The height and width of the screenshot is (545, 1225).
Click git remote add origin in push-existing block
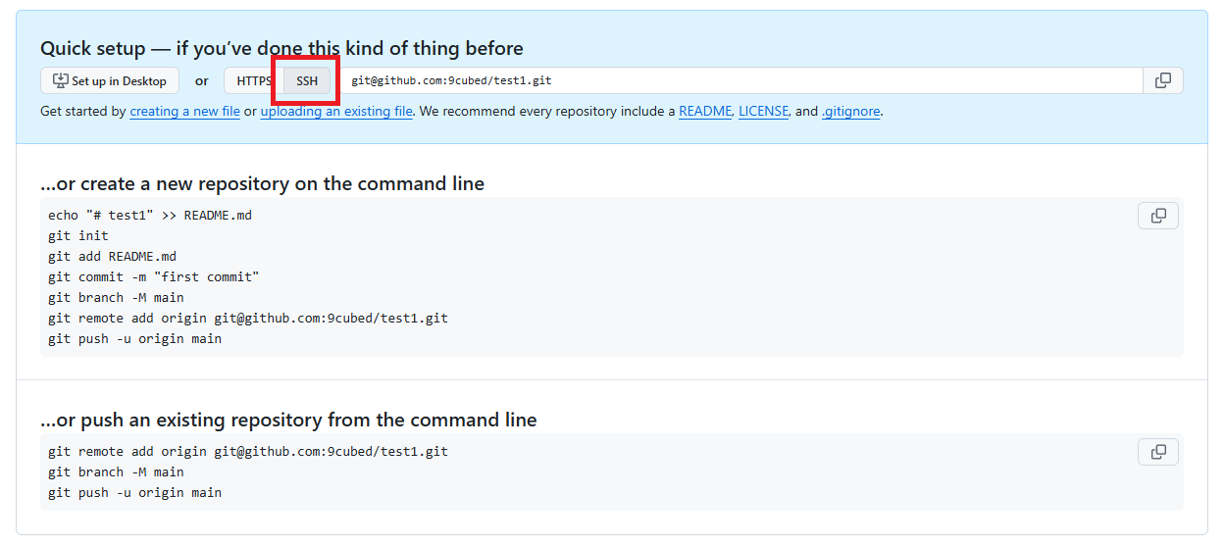(x=247, y=452)
